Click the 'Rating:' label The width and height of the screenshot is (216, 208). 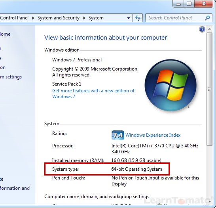(x=59, y=134)
